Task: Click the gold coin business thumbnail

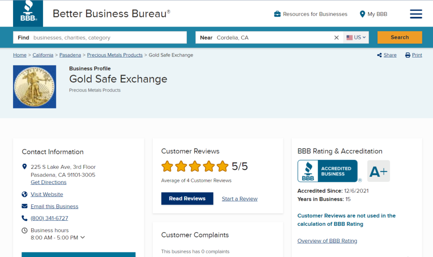Action: 35,87
